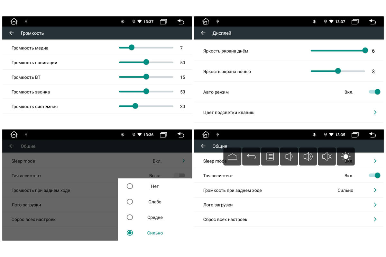
Task: Lower volume with the floating toolbar speaker icon
Action: click(x=289, y=156)
